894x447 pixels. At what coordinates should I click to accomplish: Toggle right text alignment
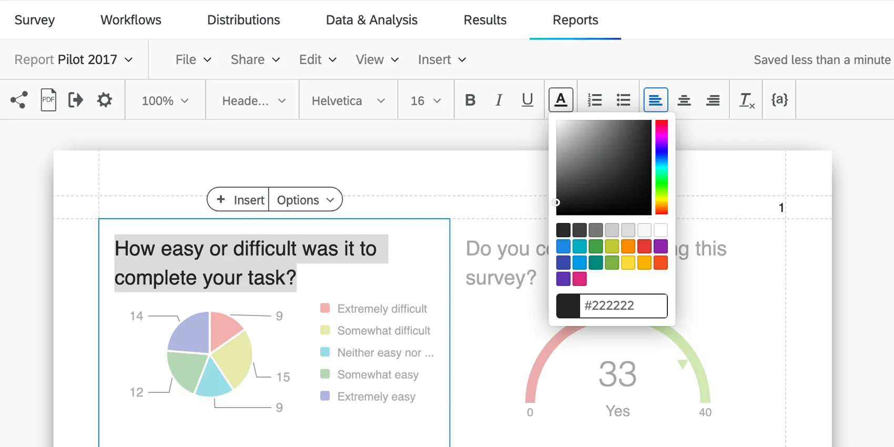[x=713, y=99]
